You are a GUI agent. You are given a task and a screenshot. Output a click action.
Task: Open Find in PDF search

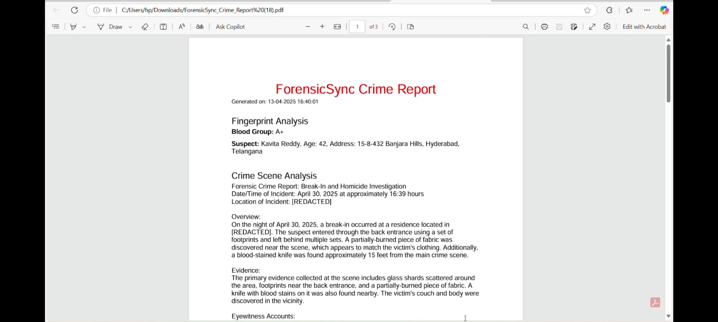pos(526,26)
